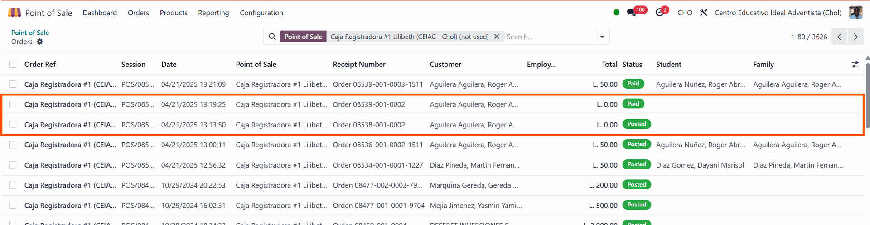Open the Configuration menu

click(x=261, y=13)
